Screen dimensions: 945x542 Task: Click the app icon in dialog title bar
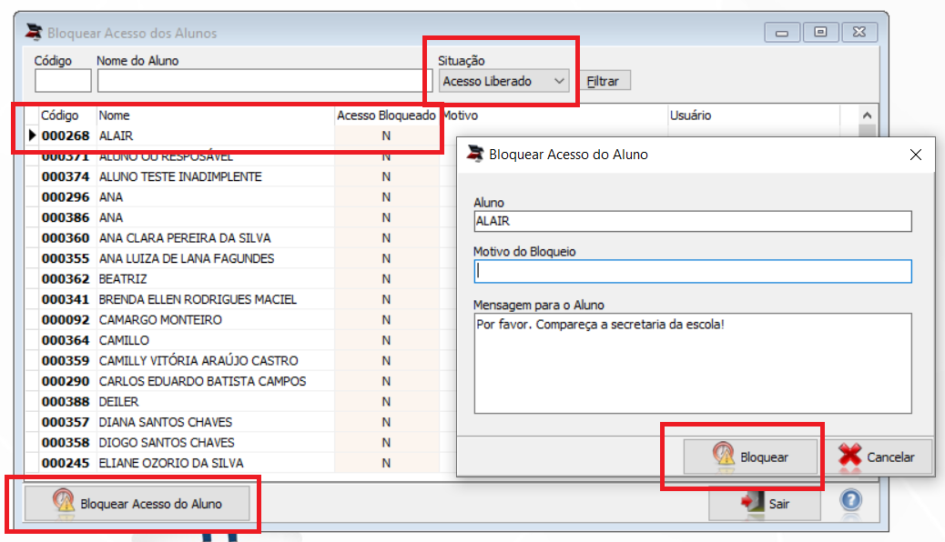coord(475,154)
